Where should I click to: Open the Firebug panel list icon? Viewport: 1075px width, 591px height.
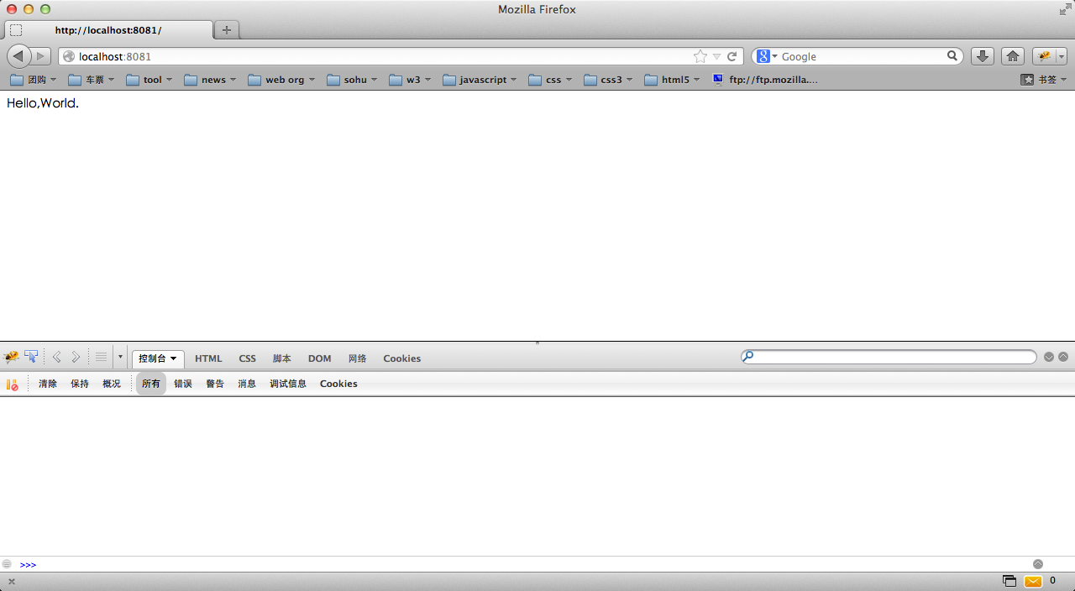coord(101,358)
